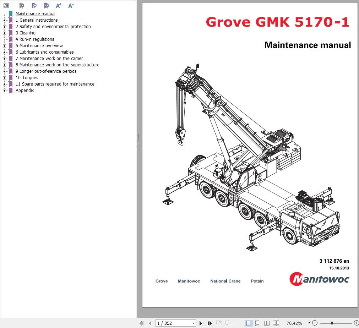359x328 pixels.
Task: Open bookmark 3 Cleaning
Action: [x=26, y=33]
